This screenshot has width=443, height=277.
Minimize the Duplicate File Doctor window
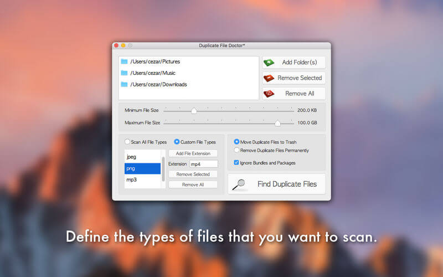tap(123, 45)
